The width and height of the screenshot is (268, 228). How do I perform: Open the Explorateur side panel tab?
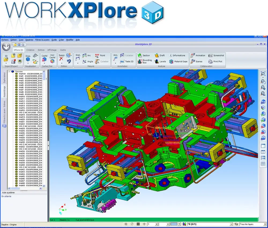4,78
